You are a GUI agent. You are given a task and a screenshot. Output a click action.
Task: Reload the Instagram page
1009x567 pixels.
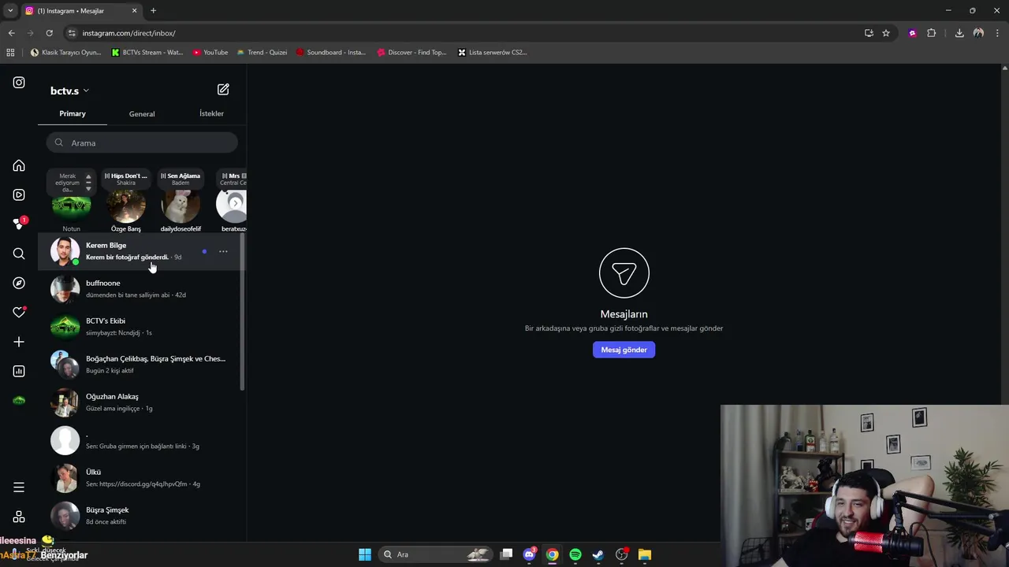[x=49, y=33]
